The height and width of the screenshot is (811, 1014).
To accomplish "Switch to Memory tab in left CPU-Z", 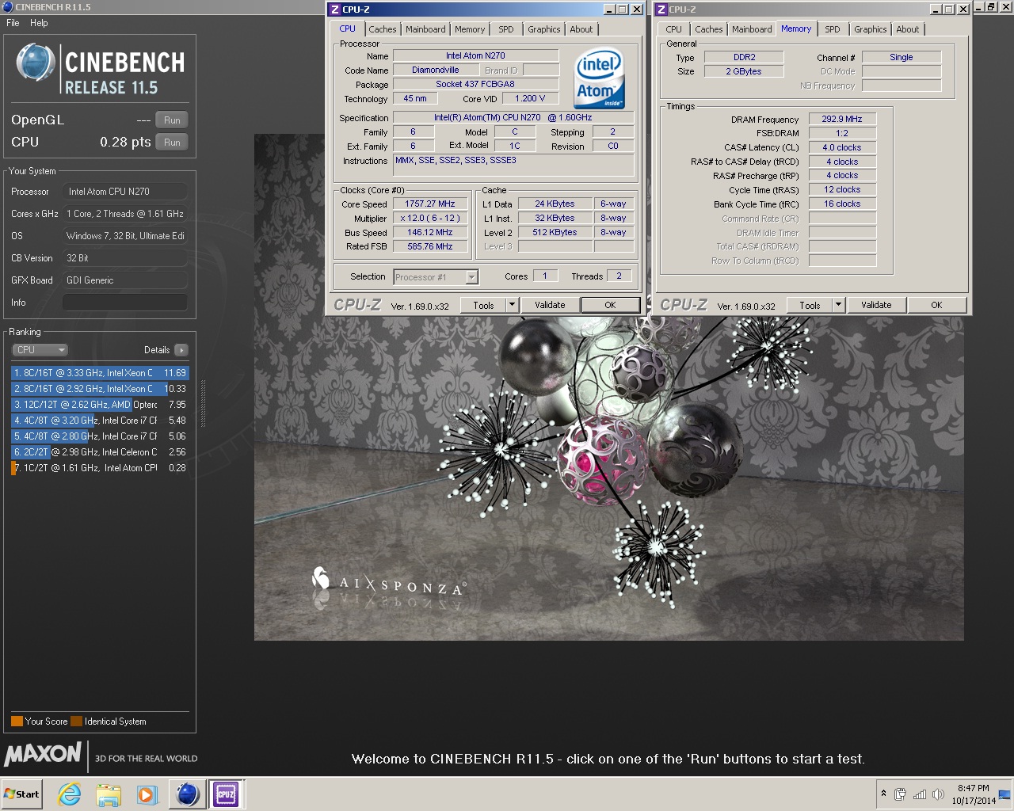I will point(470,29).
